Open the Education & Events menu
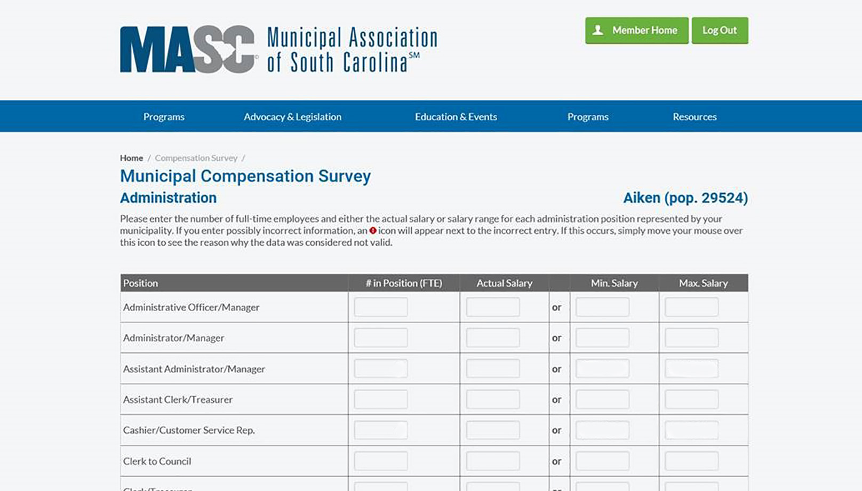The image size is (862, 491). coord(457,116)
